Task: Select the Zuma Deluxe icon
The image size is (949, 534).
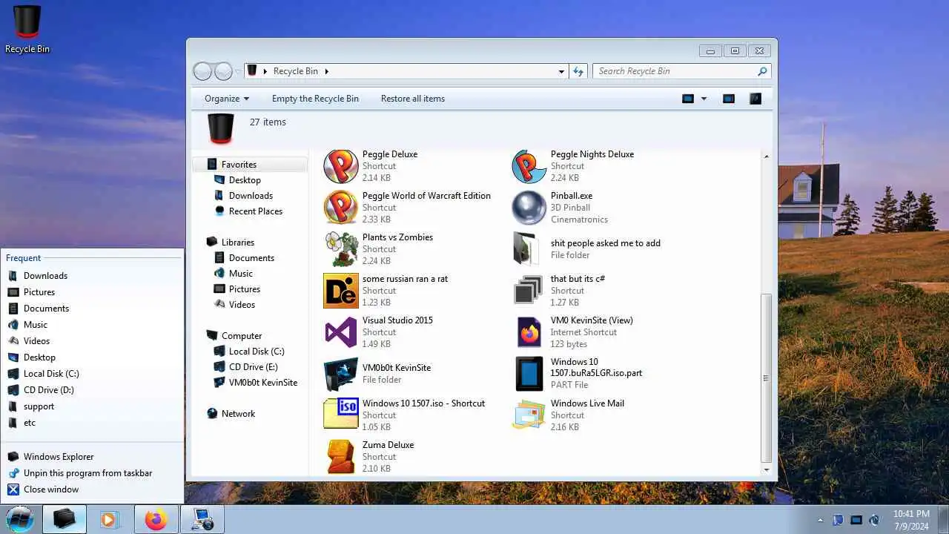Action: (x=341, y=457)
